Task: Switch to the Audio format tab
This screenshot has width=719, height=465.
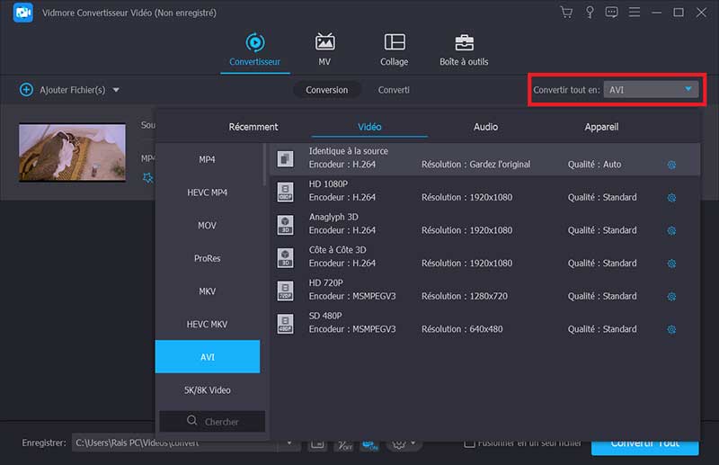Action: 485,127
